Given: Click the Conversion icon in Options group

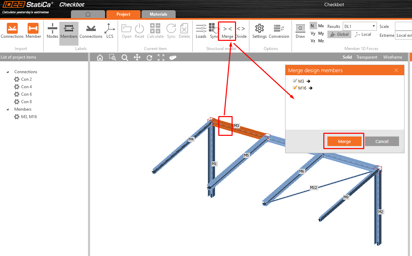Looking at the screenshot, I should pyautogui.click(x=279, y=31).
